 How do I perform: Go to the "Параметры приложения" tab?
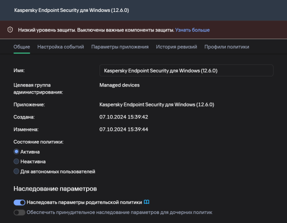point(120,47)
